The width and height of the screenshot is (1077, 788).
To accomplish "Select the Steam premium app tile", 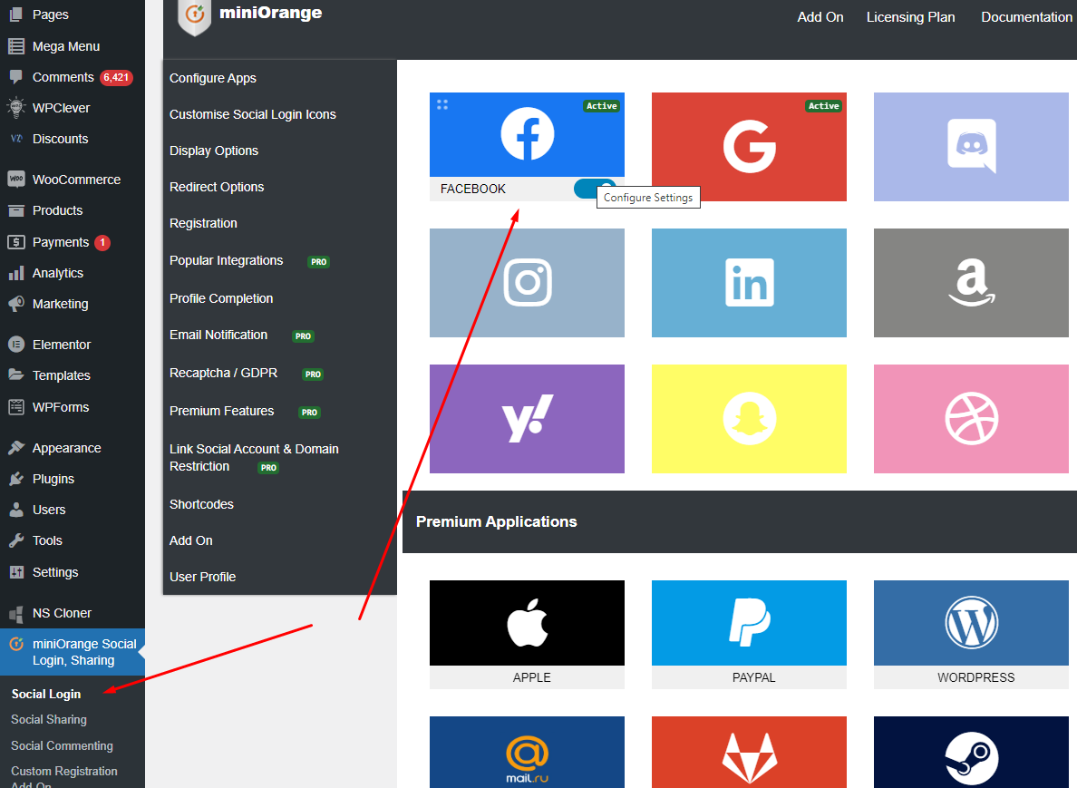I will click(971, 753).
